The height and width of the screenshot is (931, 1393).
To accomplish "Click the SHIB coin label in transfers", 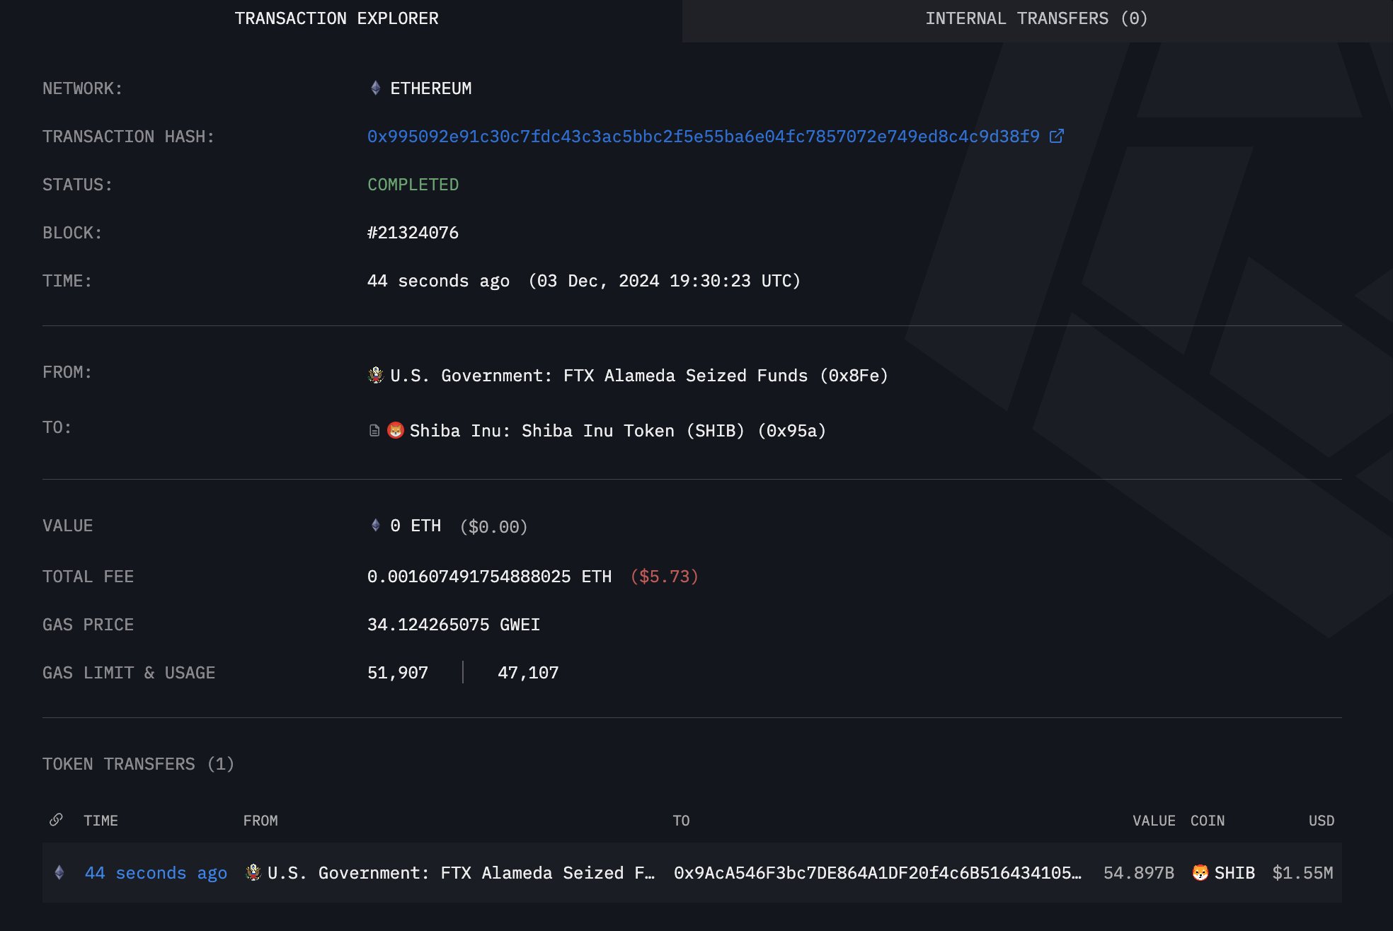I will pos(1234,873).
